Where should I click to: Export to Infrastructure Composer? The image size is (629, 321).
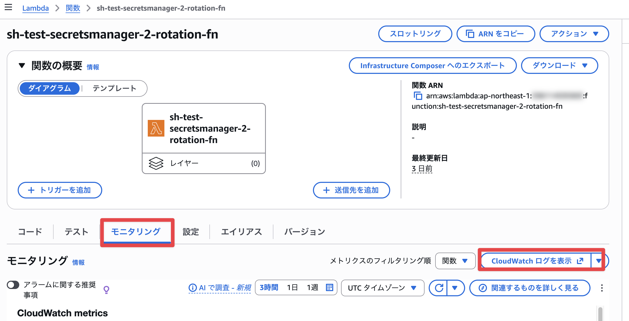coord(433,66)
